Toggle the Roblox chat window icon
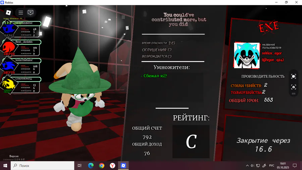The height and width of the screenshot is (170, 302). [x=31, y=12]
